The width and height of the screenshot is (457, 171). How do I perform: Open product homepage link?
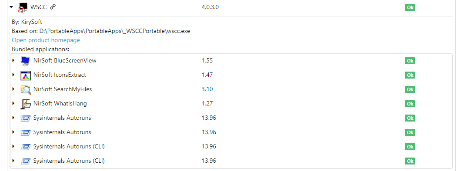[46, 40]
